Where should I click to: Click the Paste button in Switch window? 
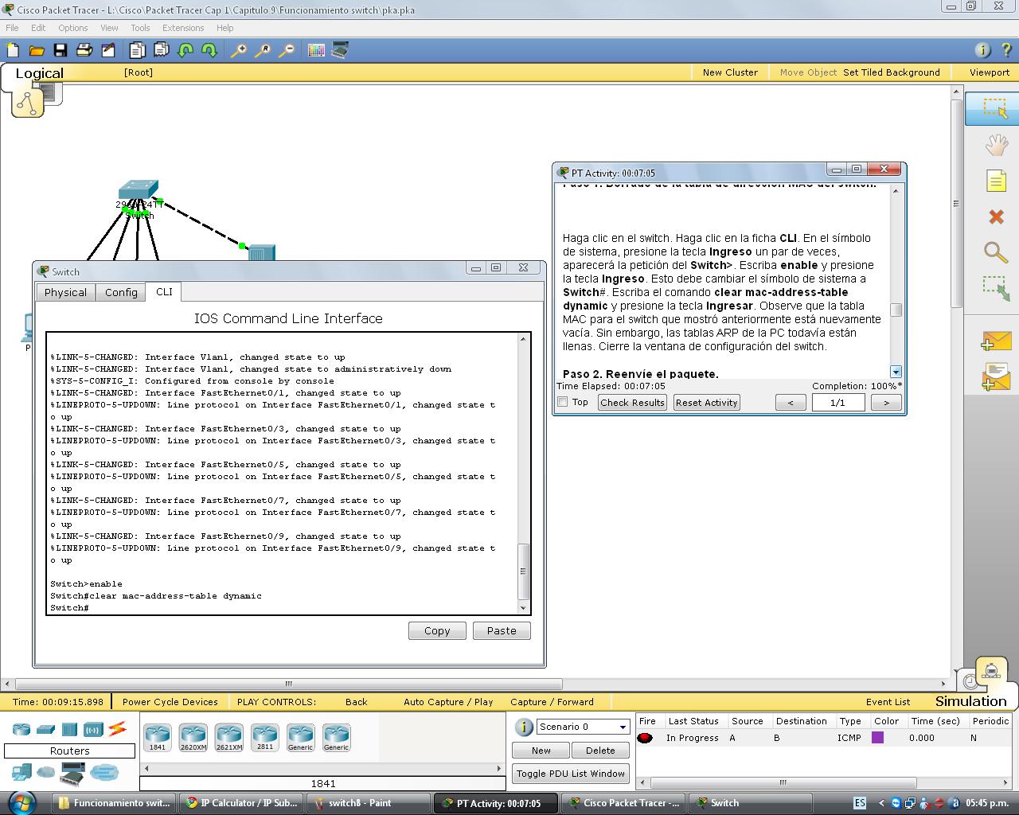pyautogui.click(x=502, y=630)
